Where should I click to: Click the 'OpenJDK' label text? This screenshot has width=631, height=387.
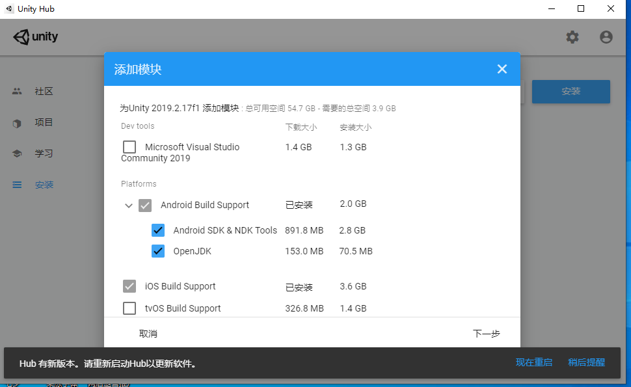192,252
